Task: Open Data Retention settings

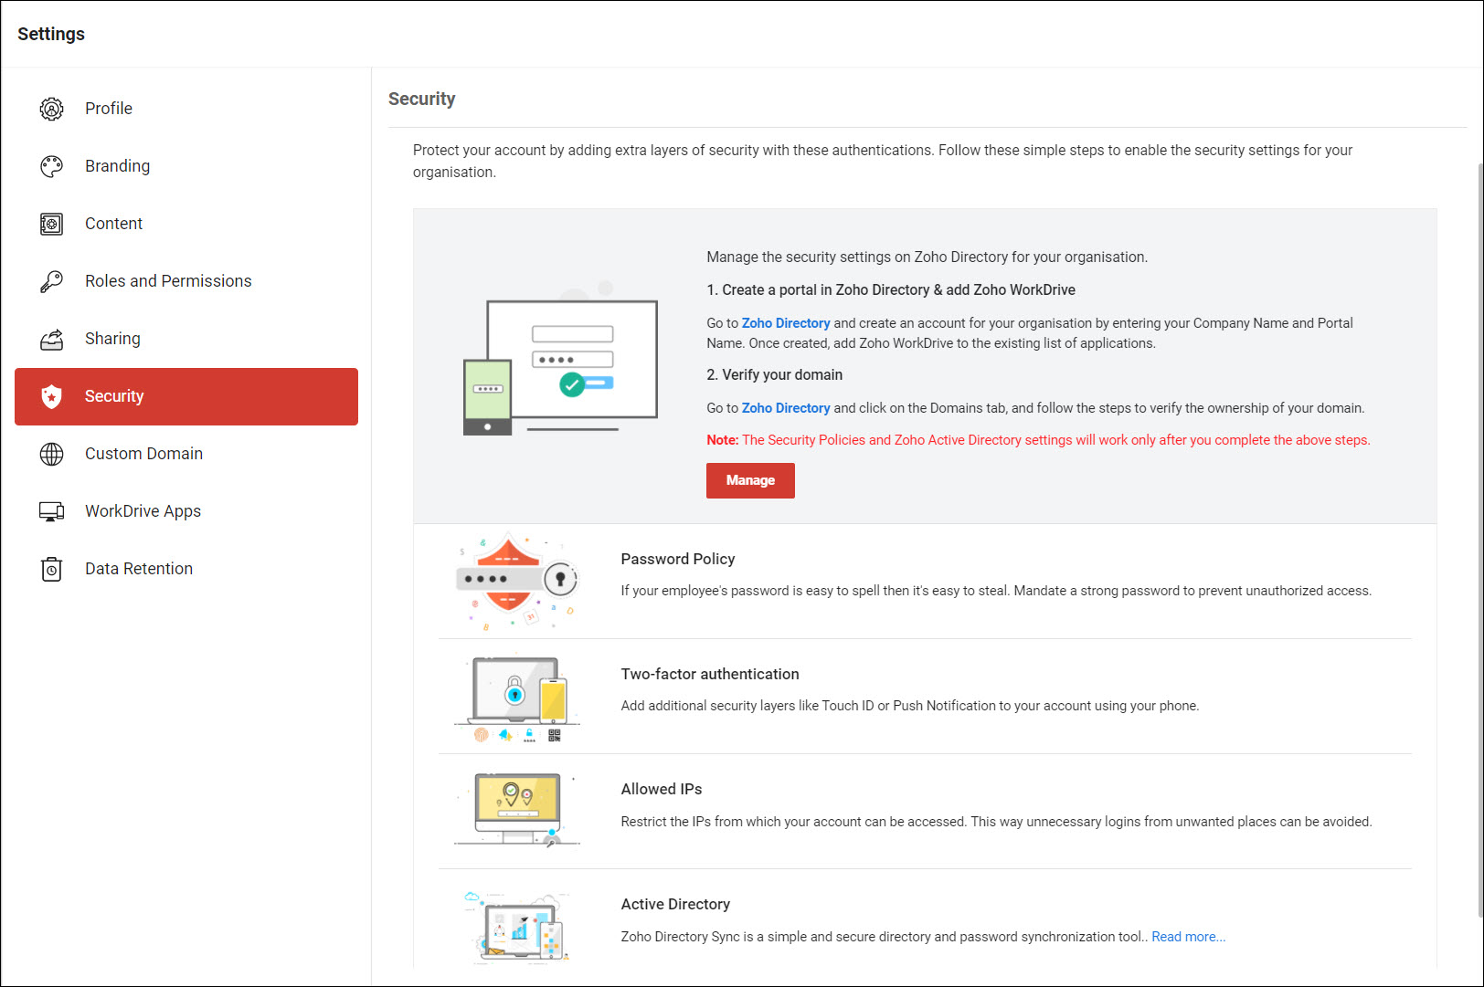Action: click(x=186, y=569)
